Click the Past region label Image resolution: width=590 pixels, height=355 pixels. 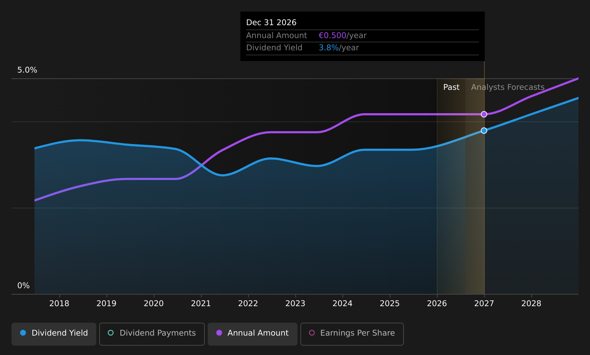[451, 87]
